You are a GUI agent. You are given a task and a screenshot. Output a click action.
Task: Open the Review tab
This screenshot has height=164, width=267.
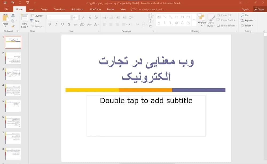[x=111, y=9]
